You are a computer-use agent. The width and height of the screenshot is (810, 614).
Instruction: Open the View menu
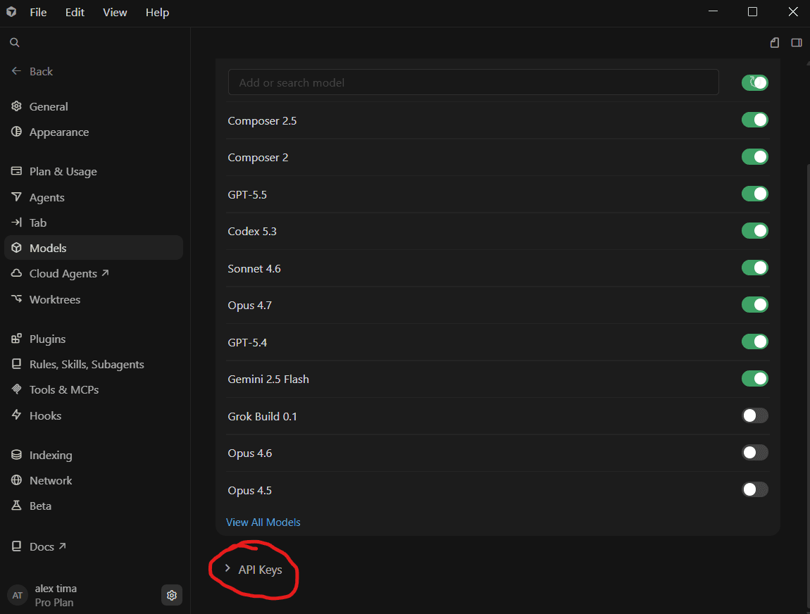[x=115, y=13]
